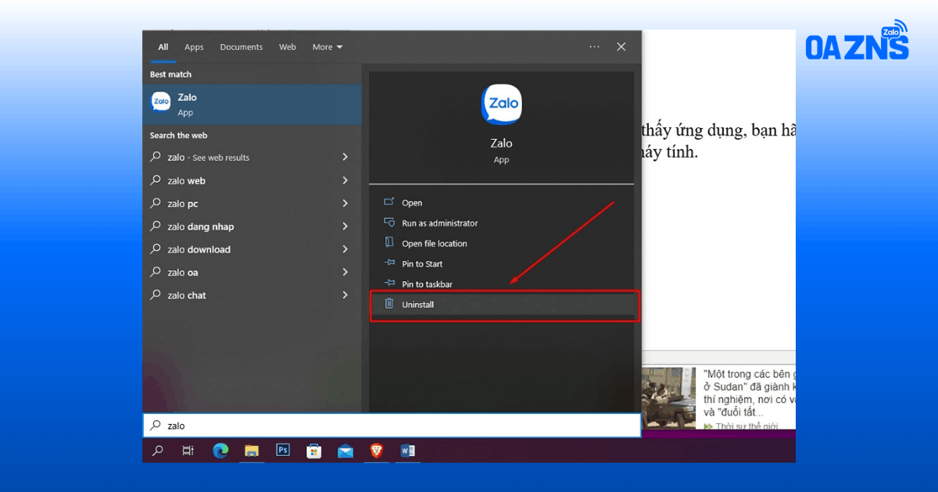Choose Pin to taskbar
Viewport: 938px width, 492px height.
click(x=501, y=284)
